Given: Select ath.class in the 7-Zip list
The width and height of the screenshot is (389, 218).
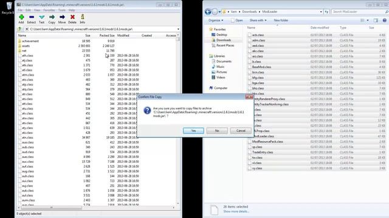Looking at the screenshot, I should [x=27, y=56].
